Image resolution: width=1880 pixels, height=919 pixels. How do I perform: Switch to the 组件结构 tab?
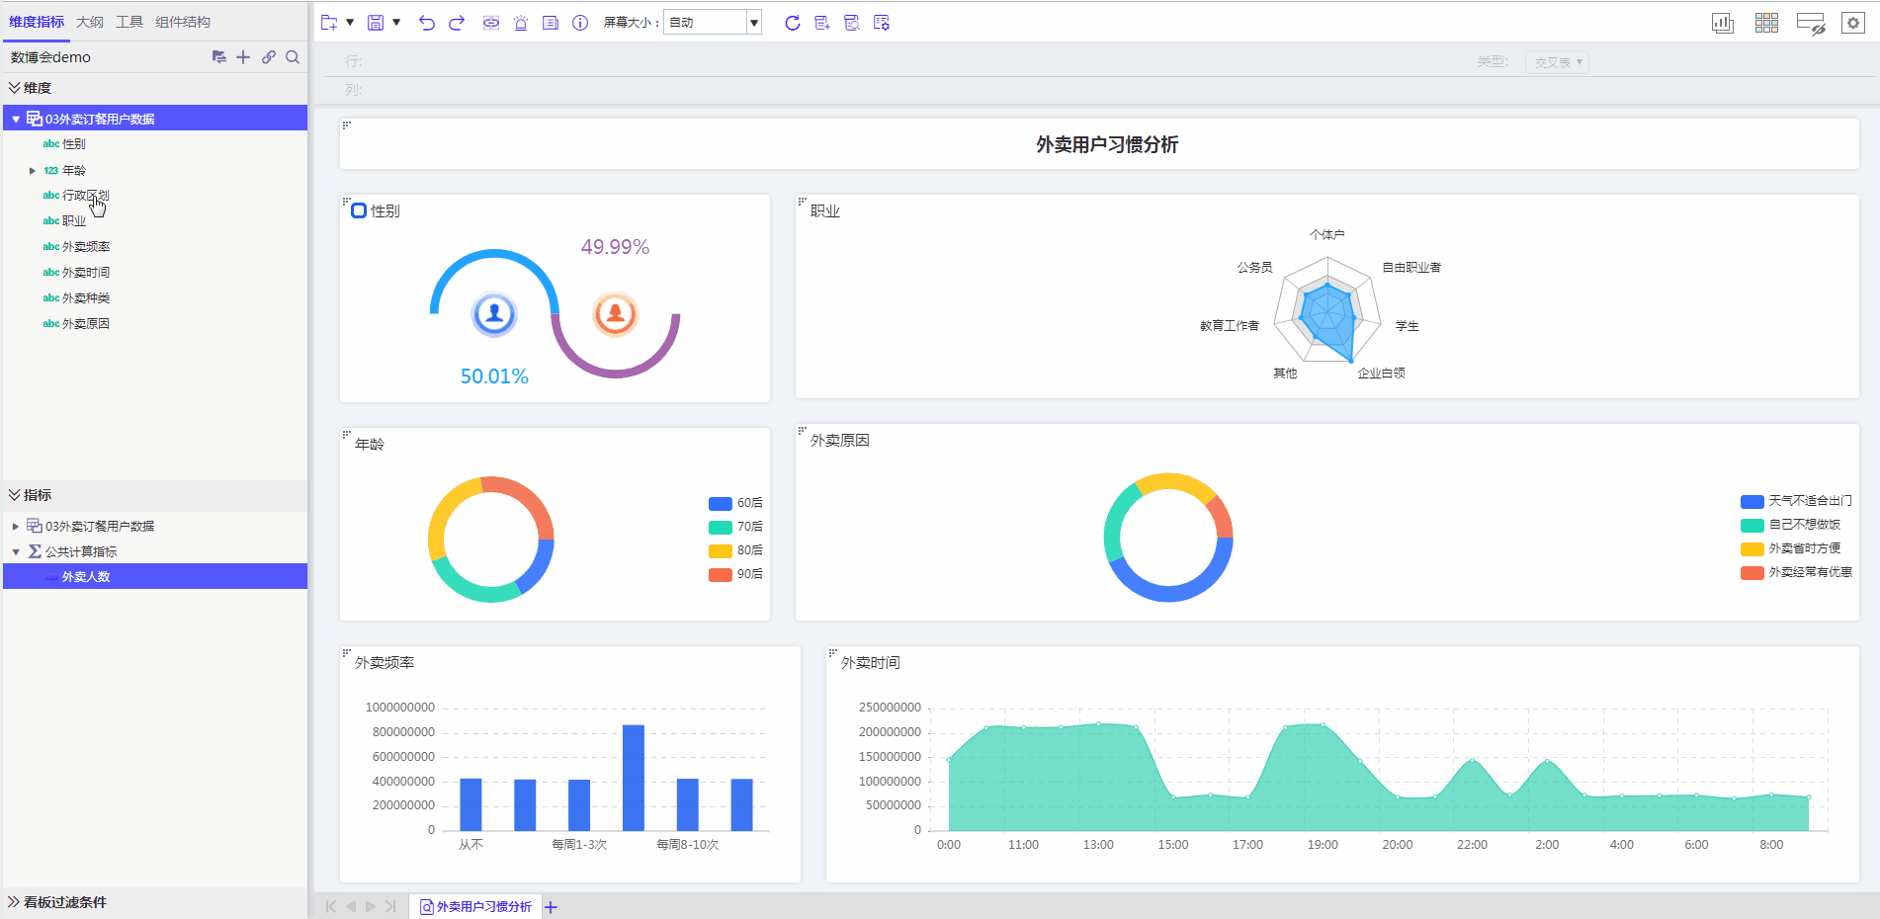183,22
